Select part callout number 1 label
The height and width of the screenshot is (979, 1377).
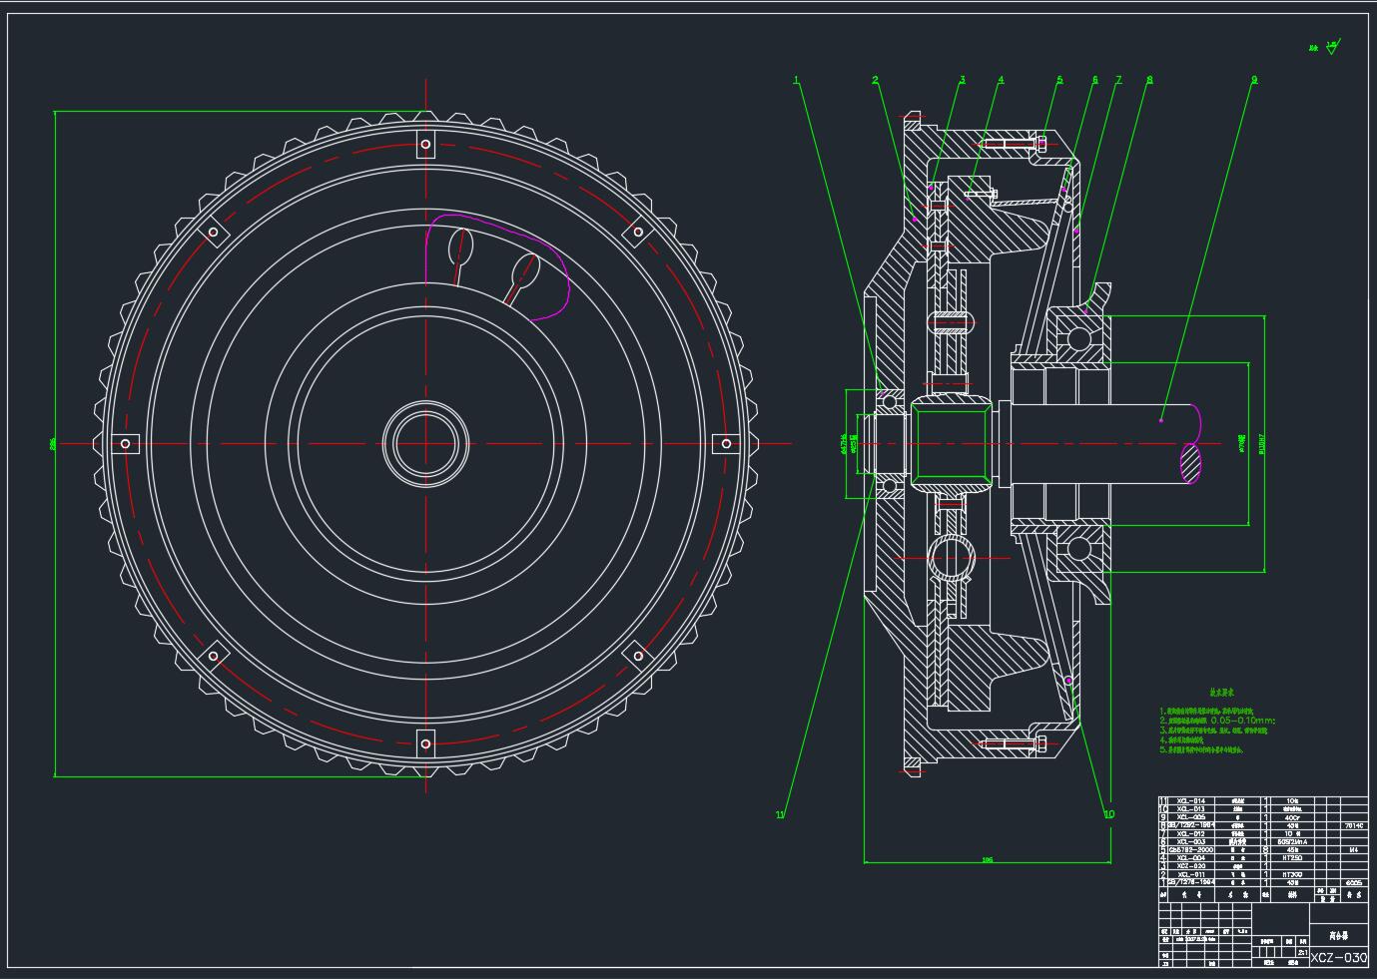pos(796,81)
